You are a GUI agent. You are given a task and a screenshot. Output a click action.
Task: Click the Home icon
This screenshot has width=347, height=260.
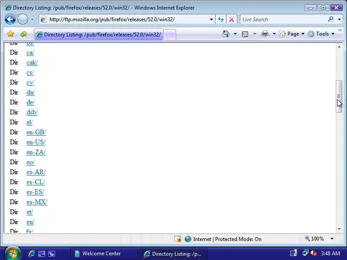[226, 34]
